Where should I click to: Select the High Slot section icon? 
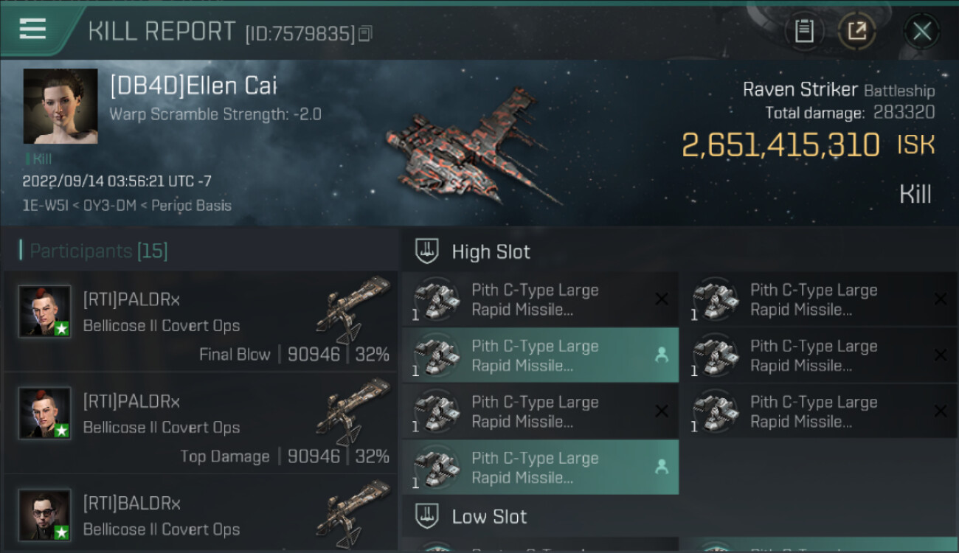pos(427,251)
